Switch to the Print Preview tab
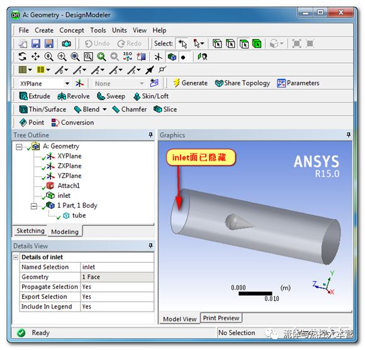This screenshot has width=365, height=350. click(221, 318)
